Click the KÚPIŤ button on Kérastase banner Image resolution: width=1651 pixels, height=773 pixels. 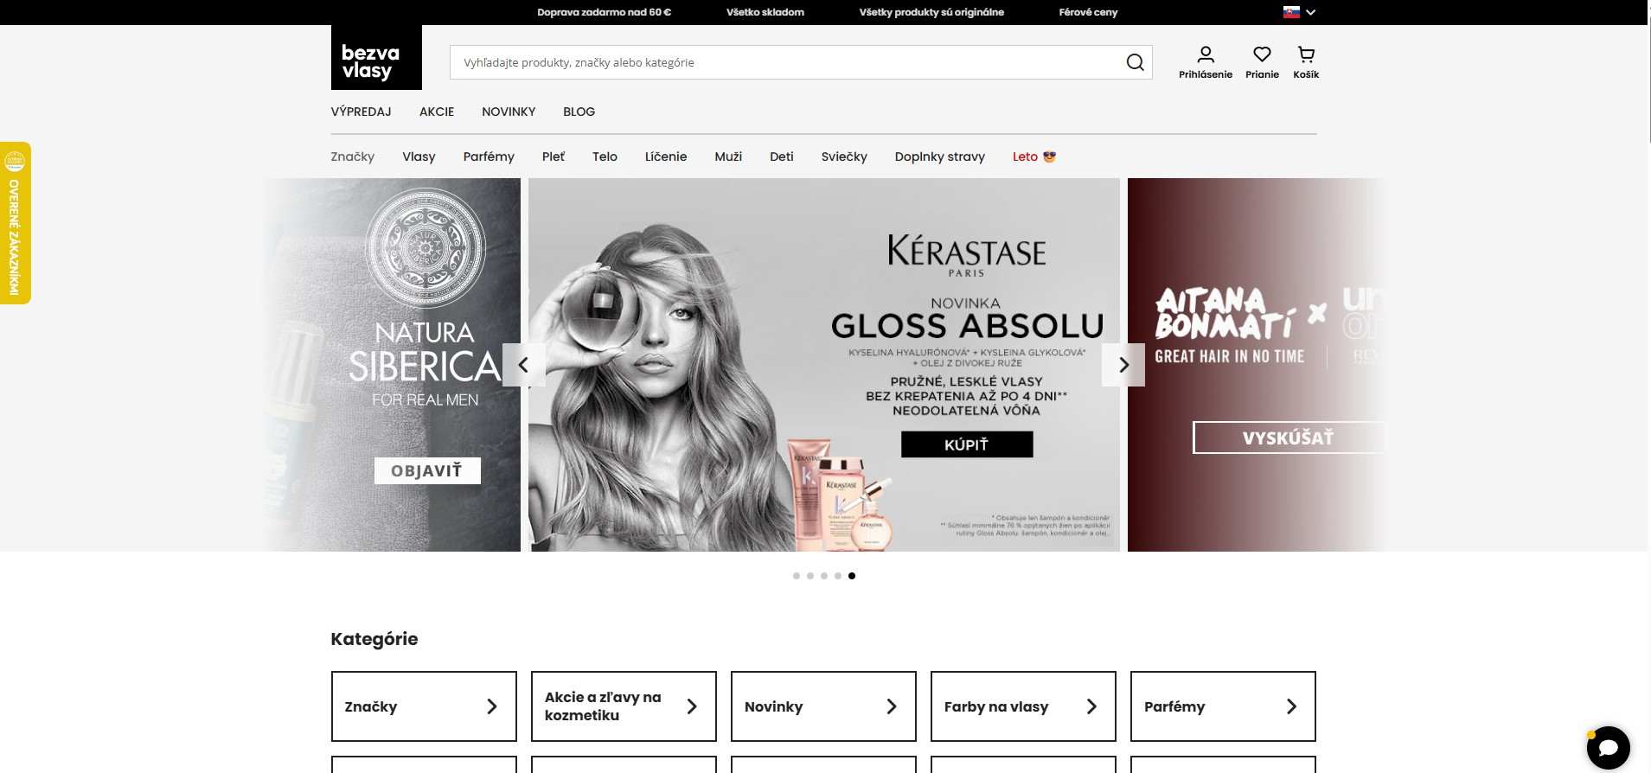pyautogui.click(x=966, y=444)
